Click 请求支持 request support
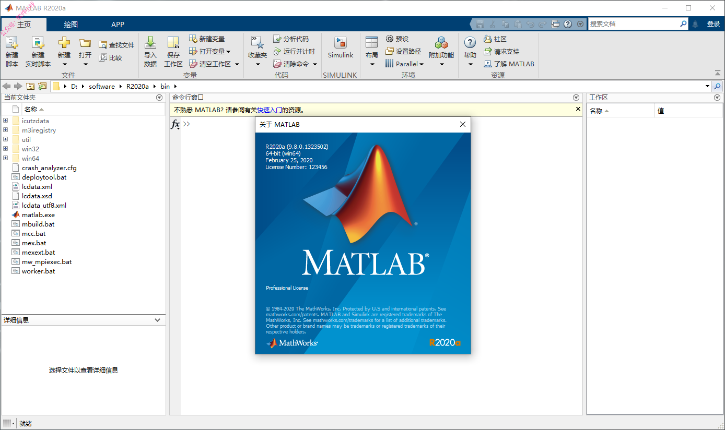725x430 pixels. coord(501,52)
